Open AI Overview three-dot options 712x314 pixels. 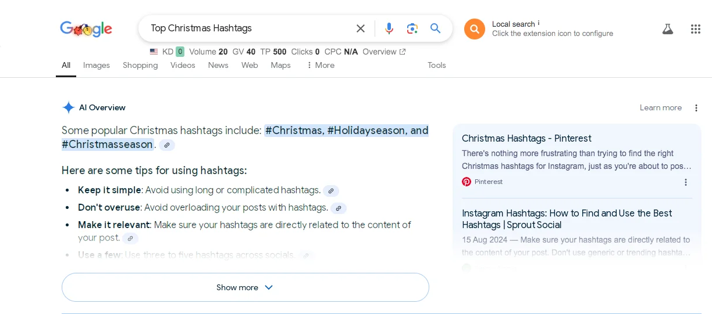(696, 108)
